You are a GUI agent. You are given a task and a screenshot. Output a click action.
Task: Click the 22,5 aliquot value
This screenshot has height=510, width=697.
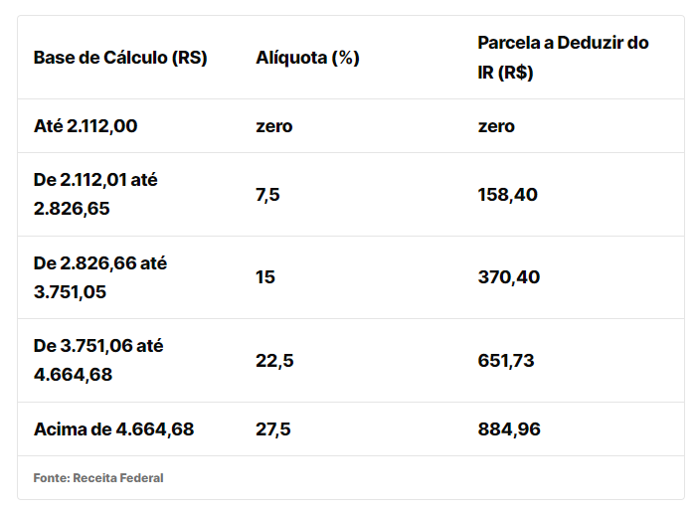[273, 361]
